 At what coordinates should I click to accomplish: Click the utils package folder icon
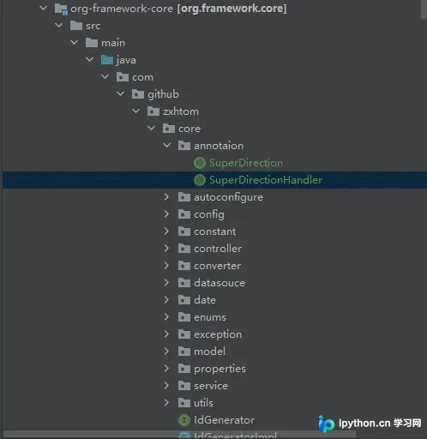pos(184,403)
